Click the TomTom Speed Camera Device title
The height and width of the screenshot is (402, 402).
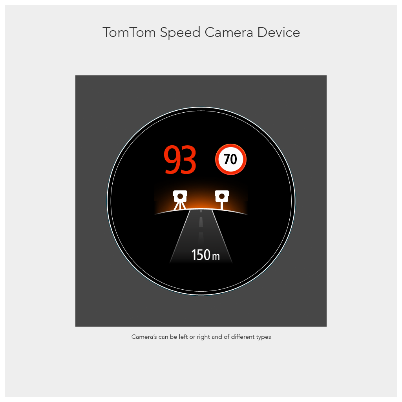(x=201, y=32)
